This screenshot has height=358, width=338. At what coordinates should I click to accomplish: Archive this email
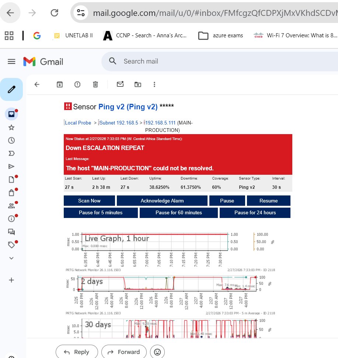coord(60,85)
